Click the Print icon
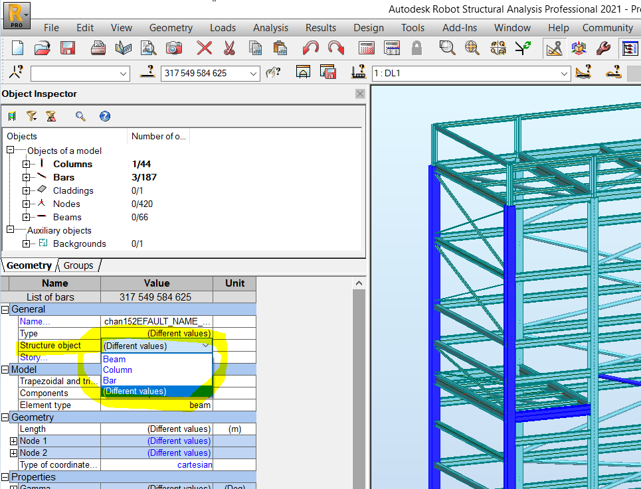641x489 pixels. [x=99, y=48]
